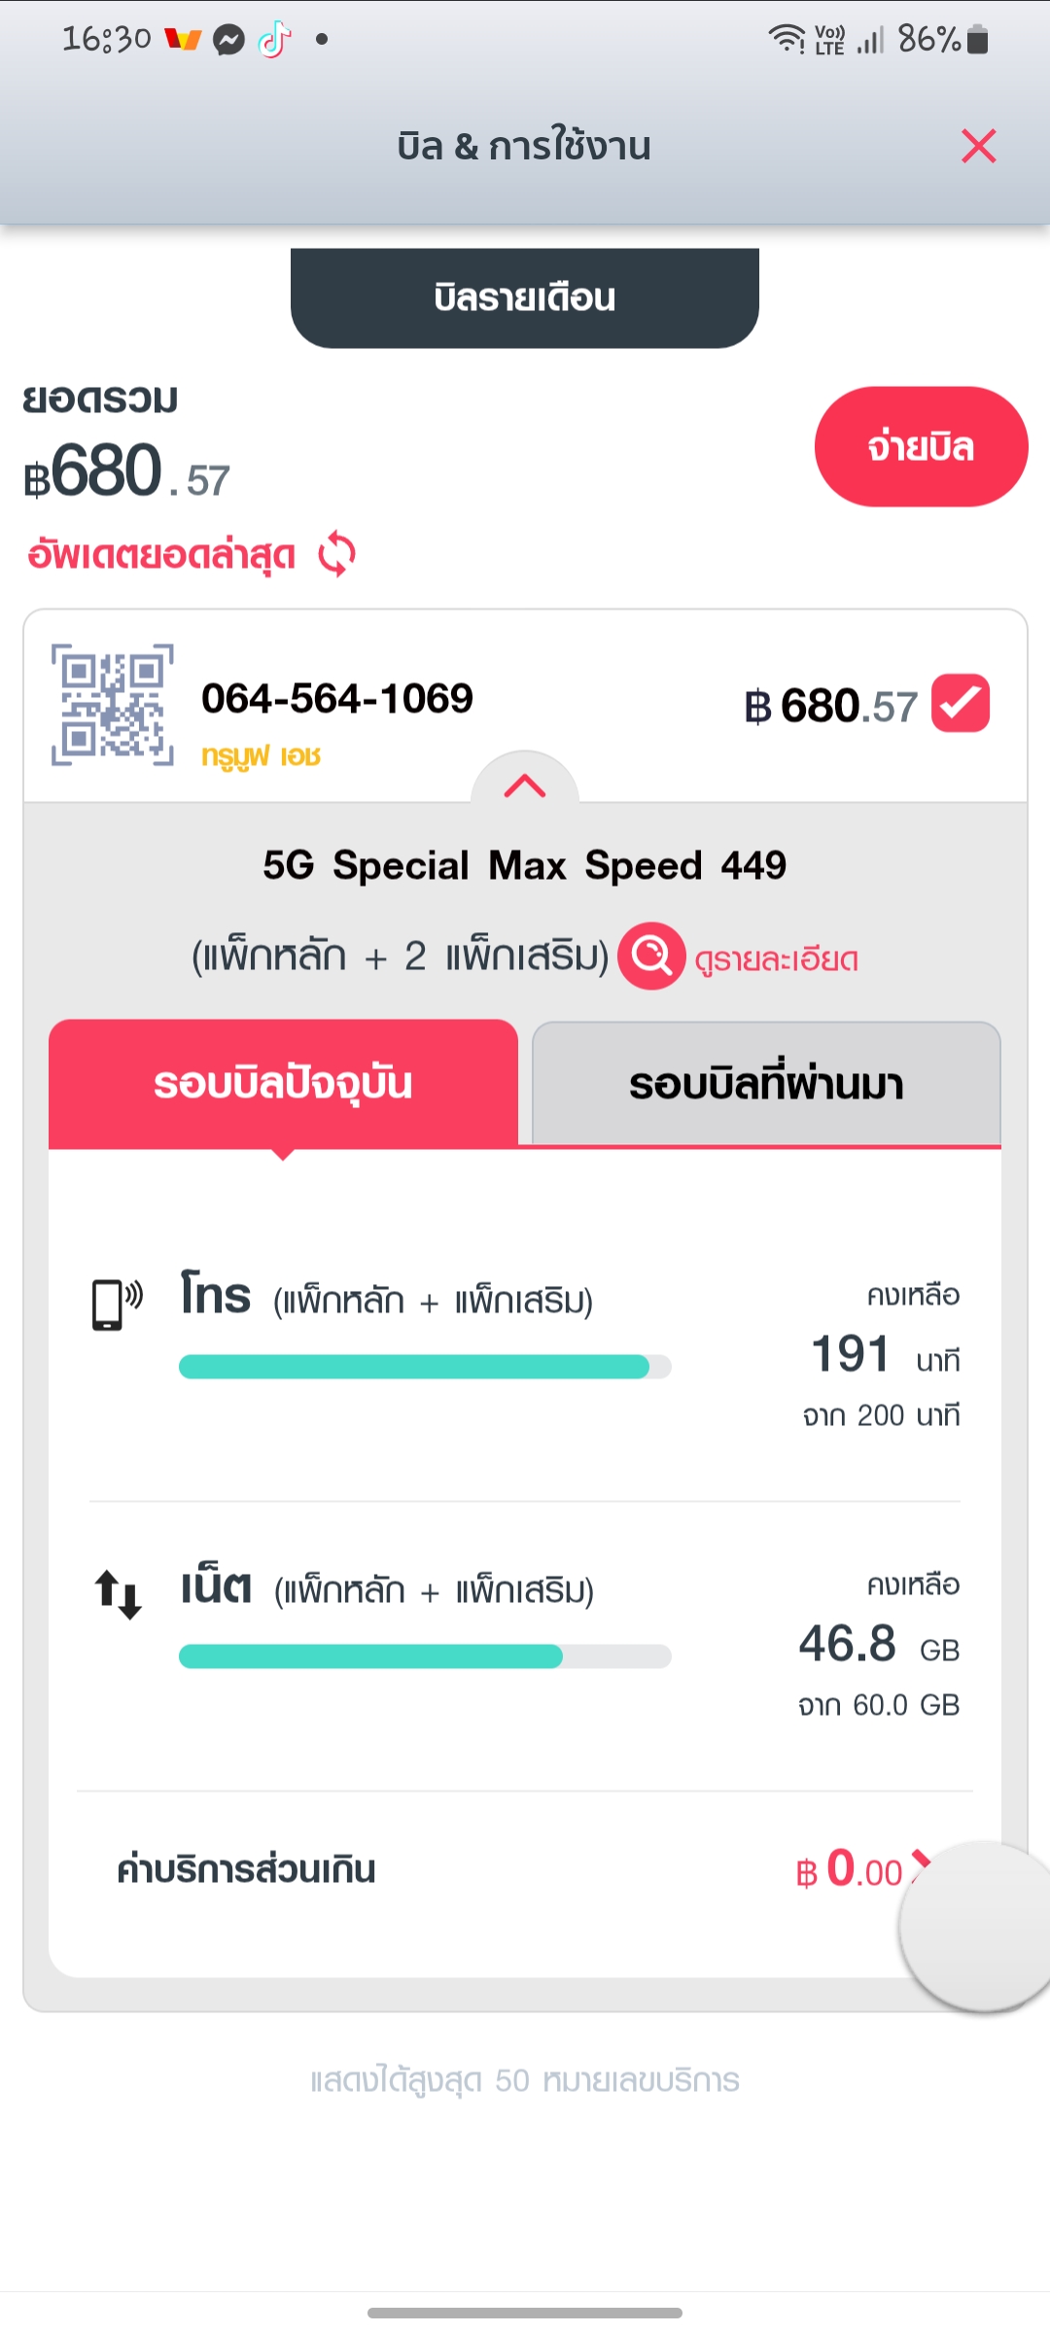Tap the โทร minutes remaining progress bar
Viewport: 1050px width, 2333px height.
pyautogui.click(x=425, y=1367)
